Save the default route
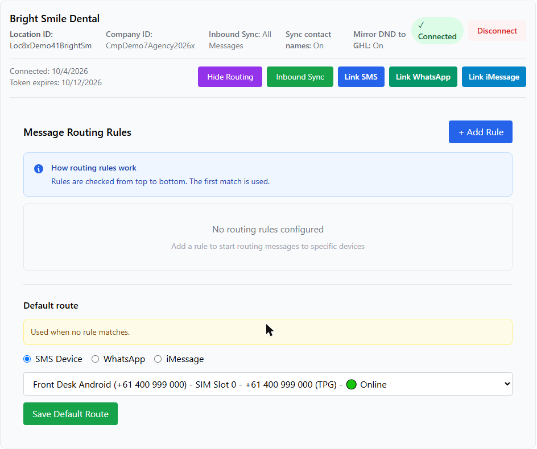This screenshot has width=537, height=449. [x=71, y=414]
